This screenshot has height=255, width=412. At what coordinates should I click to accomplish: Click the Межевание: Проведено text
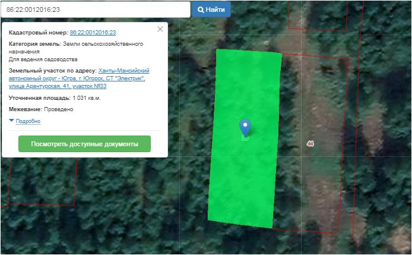pos(41,109)
